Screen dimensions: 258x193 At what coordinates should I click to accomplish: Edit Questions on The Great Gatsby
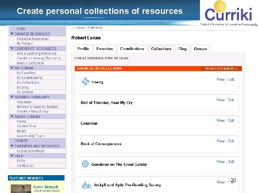point(231,162)
